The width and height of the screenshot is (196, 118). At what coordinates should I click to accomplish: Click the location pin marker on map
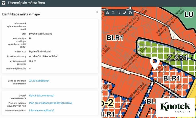[x=154, y=62]
